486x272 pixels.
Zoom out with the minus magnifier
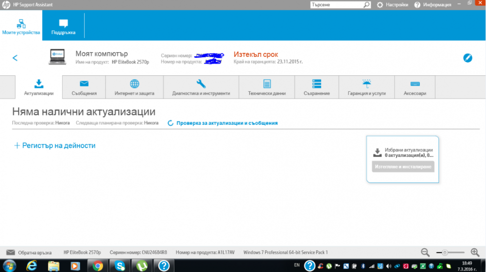[x=425, y=253]
